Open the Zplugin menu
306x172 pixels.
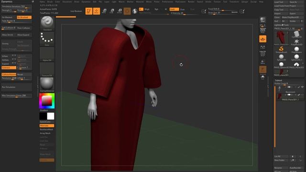244,1
